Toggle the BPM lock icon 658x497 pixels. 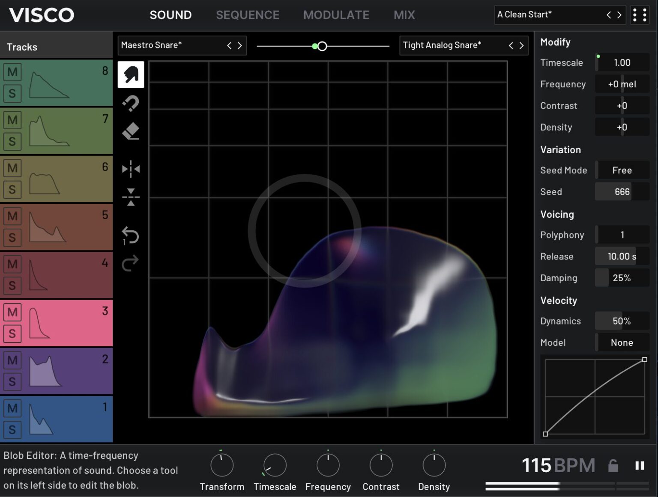613,465
